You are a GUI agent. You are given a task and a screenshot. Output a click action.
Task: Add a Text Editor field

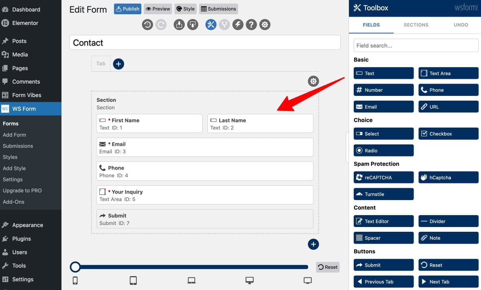click(383, 221)
